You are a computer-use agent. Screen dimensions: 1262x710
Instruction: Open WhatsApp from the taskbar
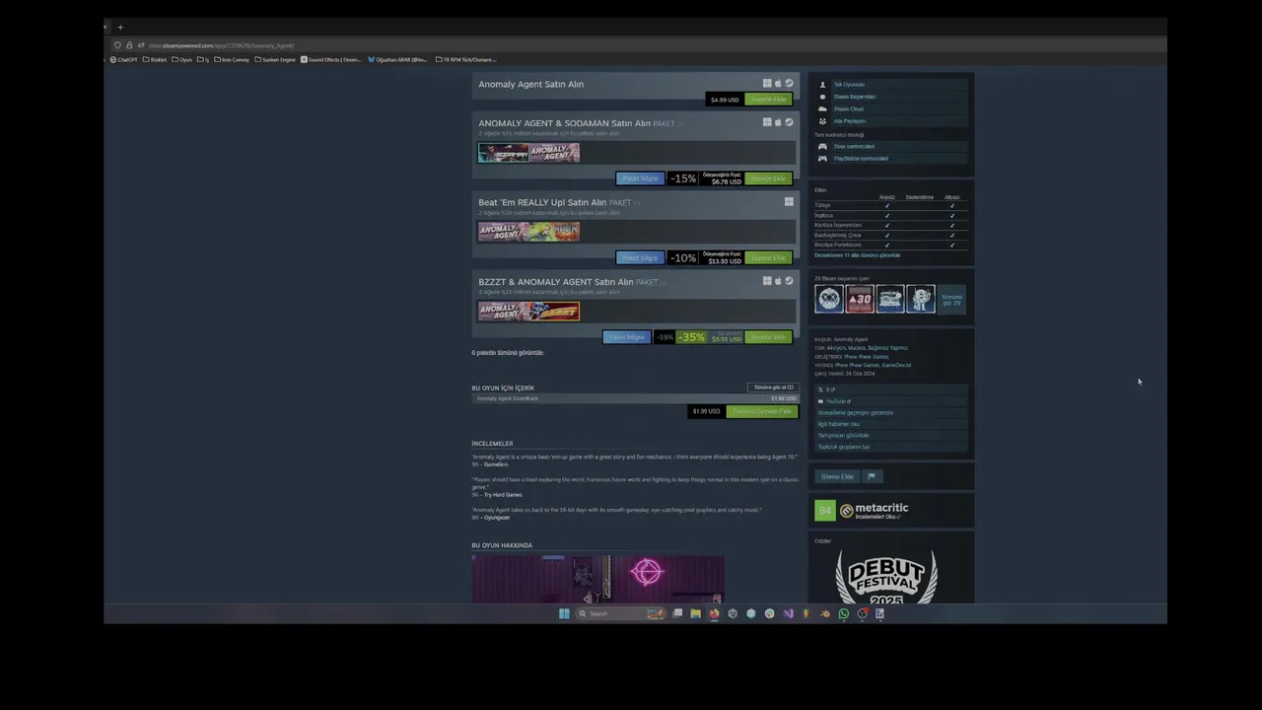844,613
